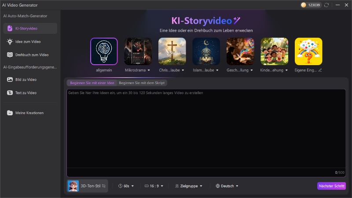Click the Nächster Schritt button
Screen dimensions: 352x198
click(331, 186)
